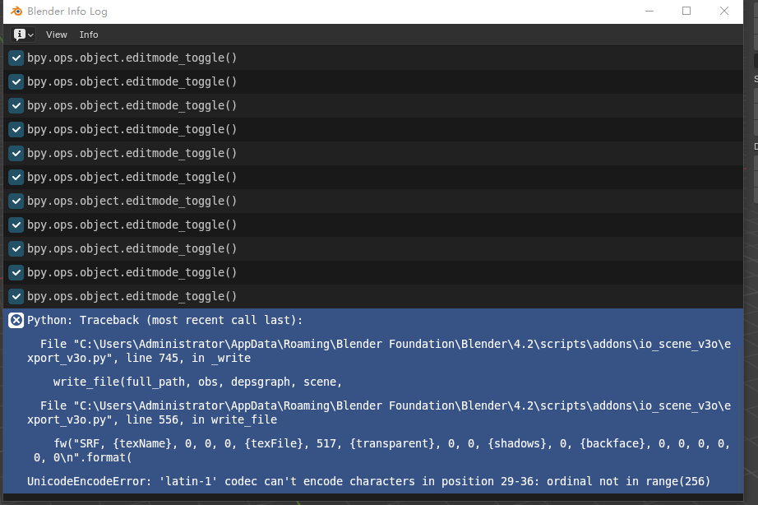Click the Blender logo in title bar
This screenshot has height=505, width=758.
tap(16, 12)
